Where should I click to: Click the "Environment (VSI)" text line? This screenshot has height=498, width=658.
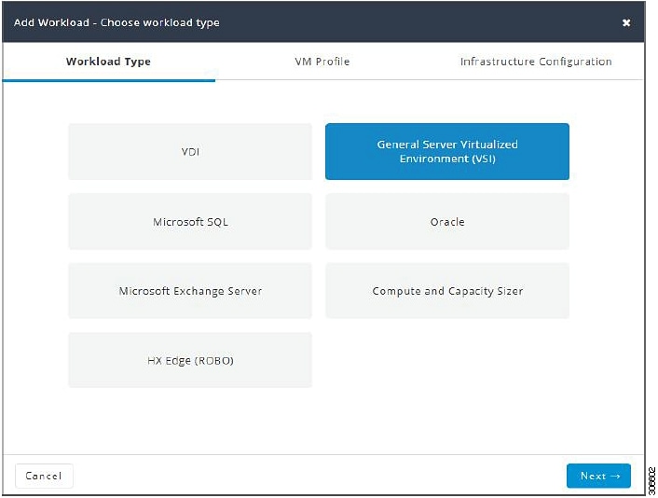pos(447,159)
